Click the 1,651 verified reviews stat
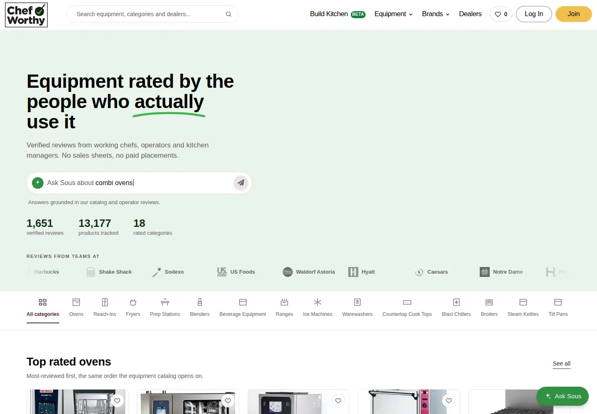The image size is (597, 414). coord(45,227)
